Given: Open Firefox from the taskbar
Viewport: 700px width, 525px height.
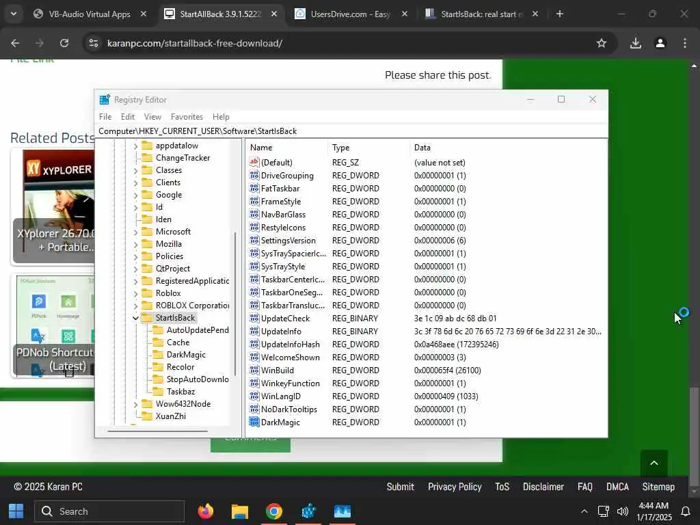Looking at the screenshot, I should [x=206, y=511].
